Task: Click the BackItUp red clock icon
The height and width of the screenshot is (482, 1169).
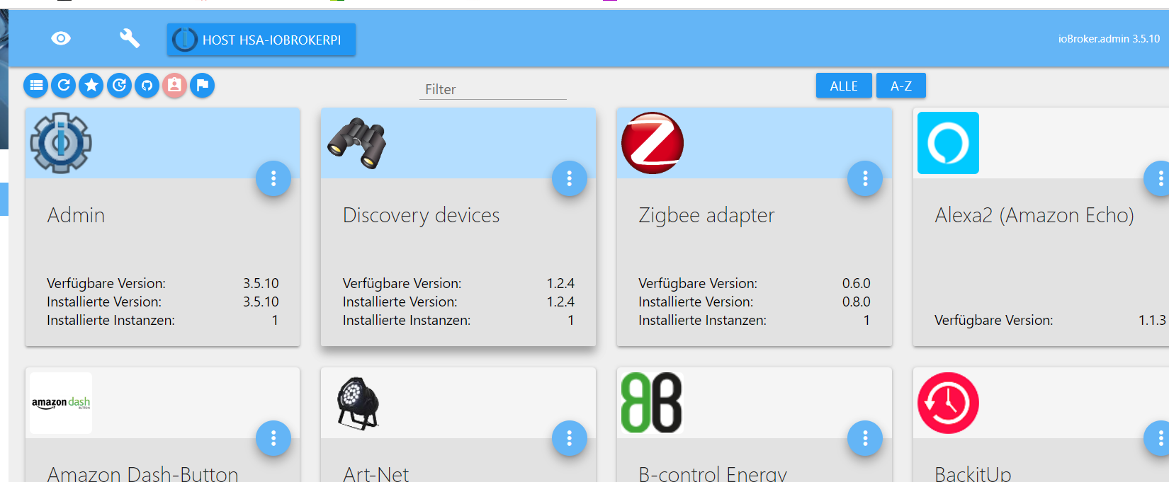Action: (948, 403)
